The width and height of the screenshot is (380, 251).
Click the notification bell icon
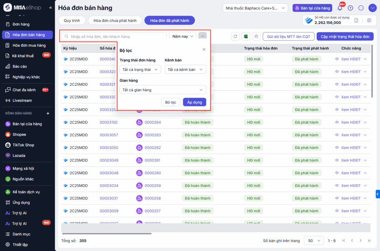(x=340, y=8)
